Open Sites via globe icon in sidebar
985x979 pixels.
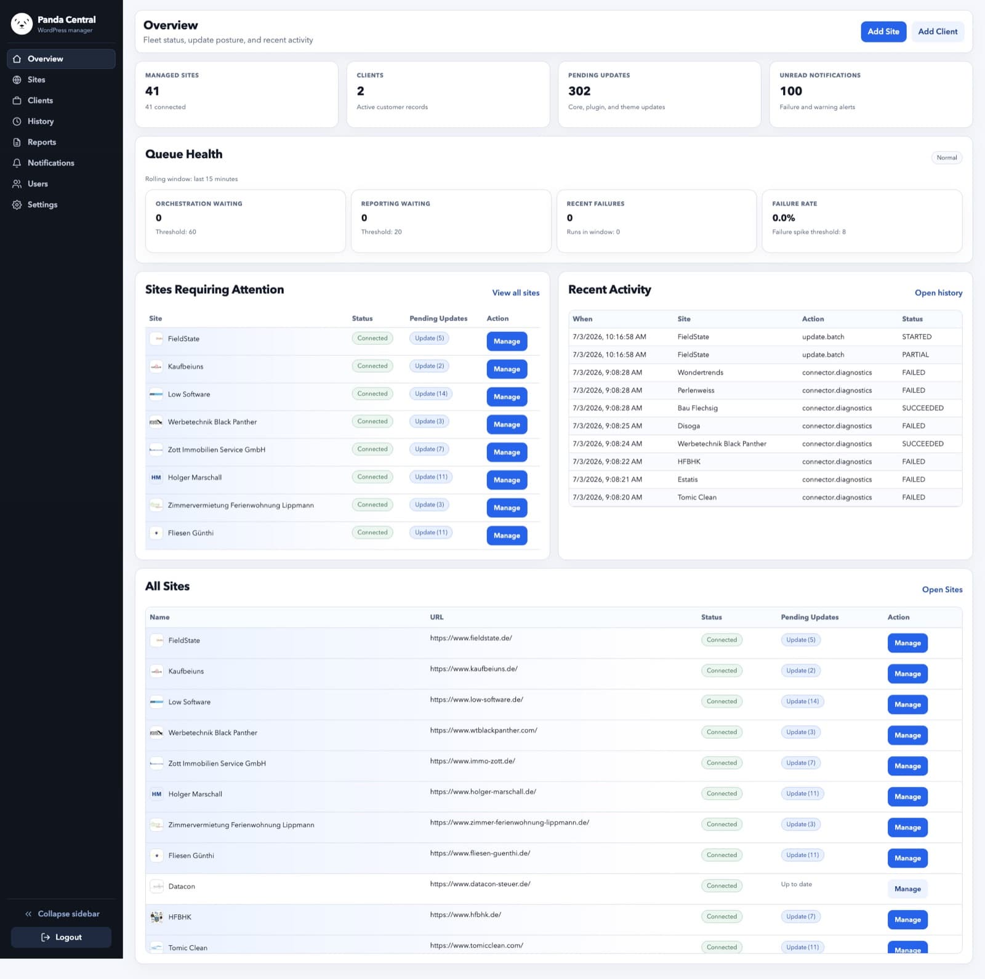pos(17,79)
